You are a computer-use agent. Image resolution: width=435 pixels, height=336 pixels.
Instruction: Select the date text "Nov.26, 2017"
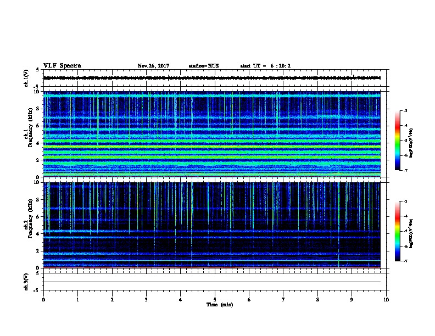click(153, 66)
